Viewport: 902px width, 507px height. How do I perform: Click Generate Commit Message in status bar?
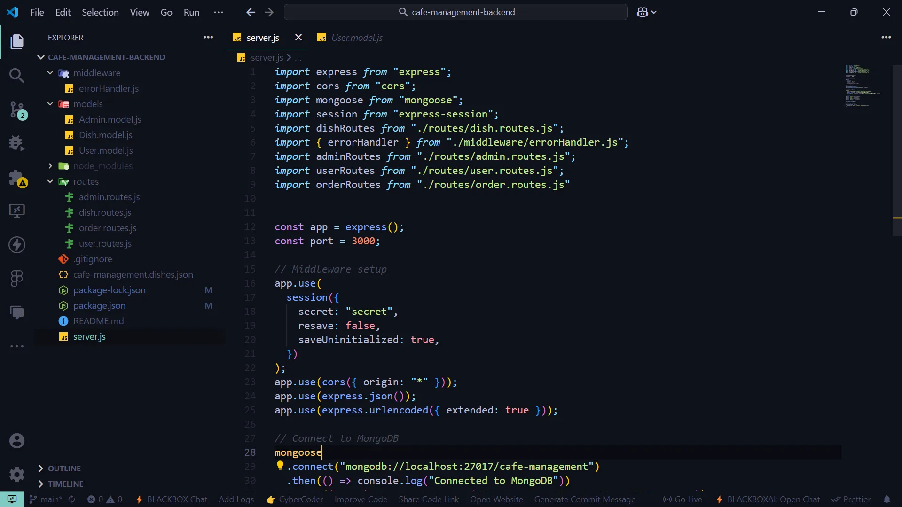tap(585, 499)
